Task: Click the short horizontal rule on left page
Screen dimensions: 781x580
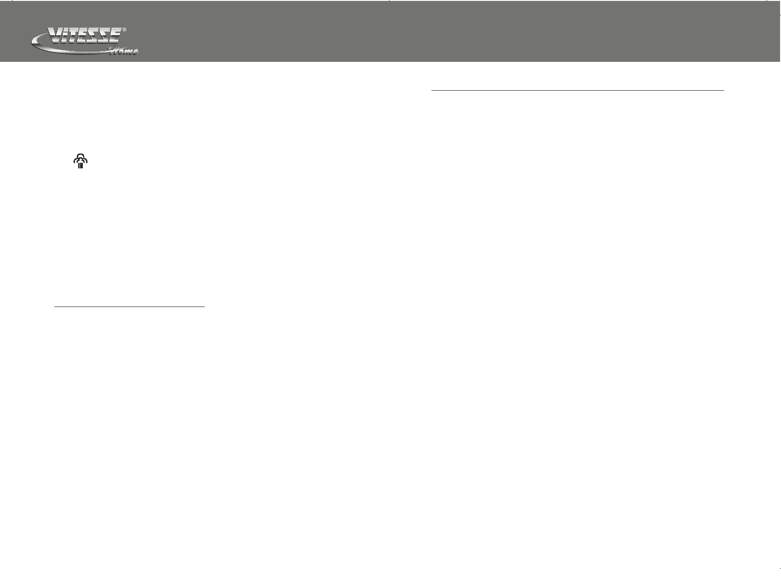Action: pyautogui.click(x=129, y=307)
